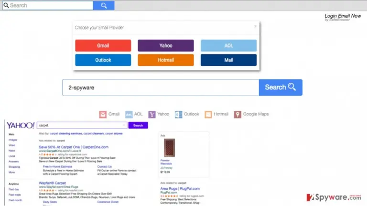Click the purple Yahoo Search button
This screenshot has width=367, height=206.
pos(138,125)
